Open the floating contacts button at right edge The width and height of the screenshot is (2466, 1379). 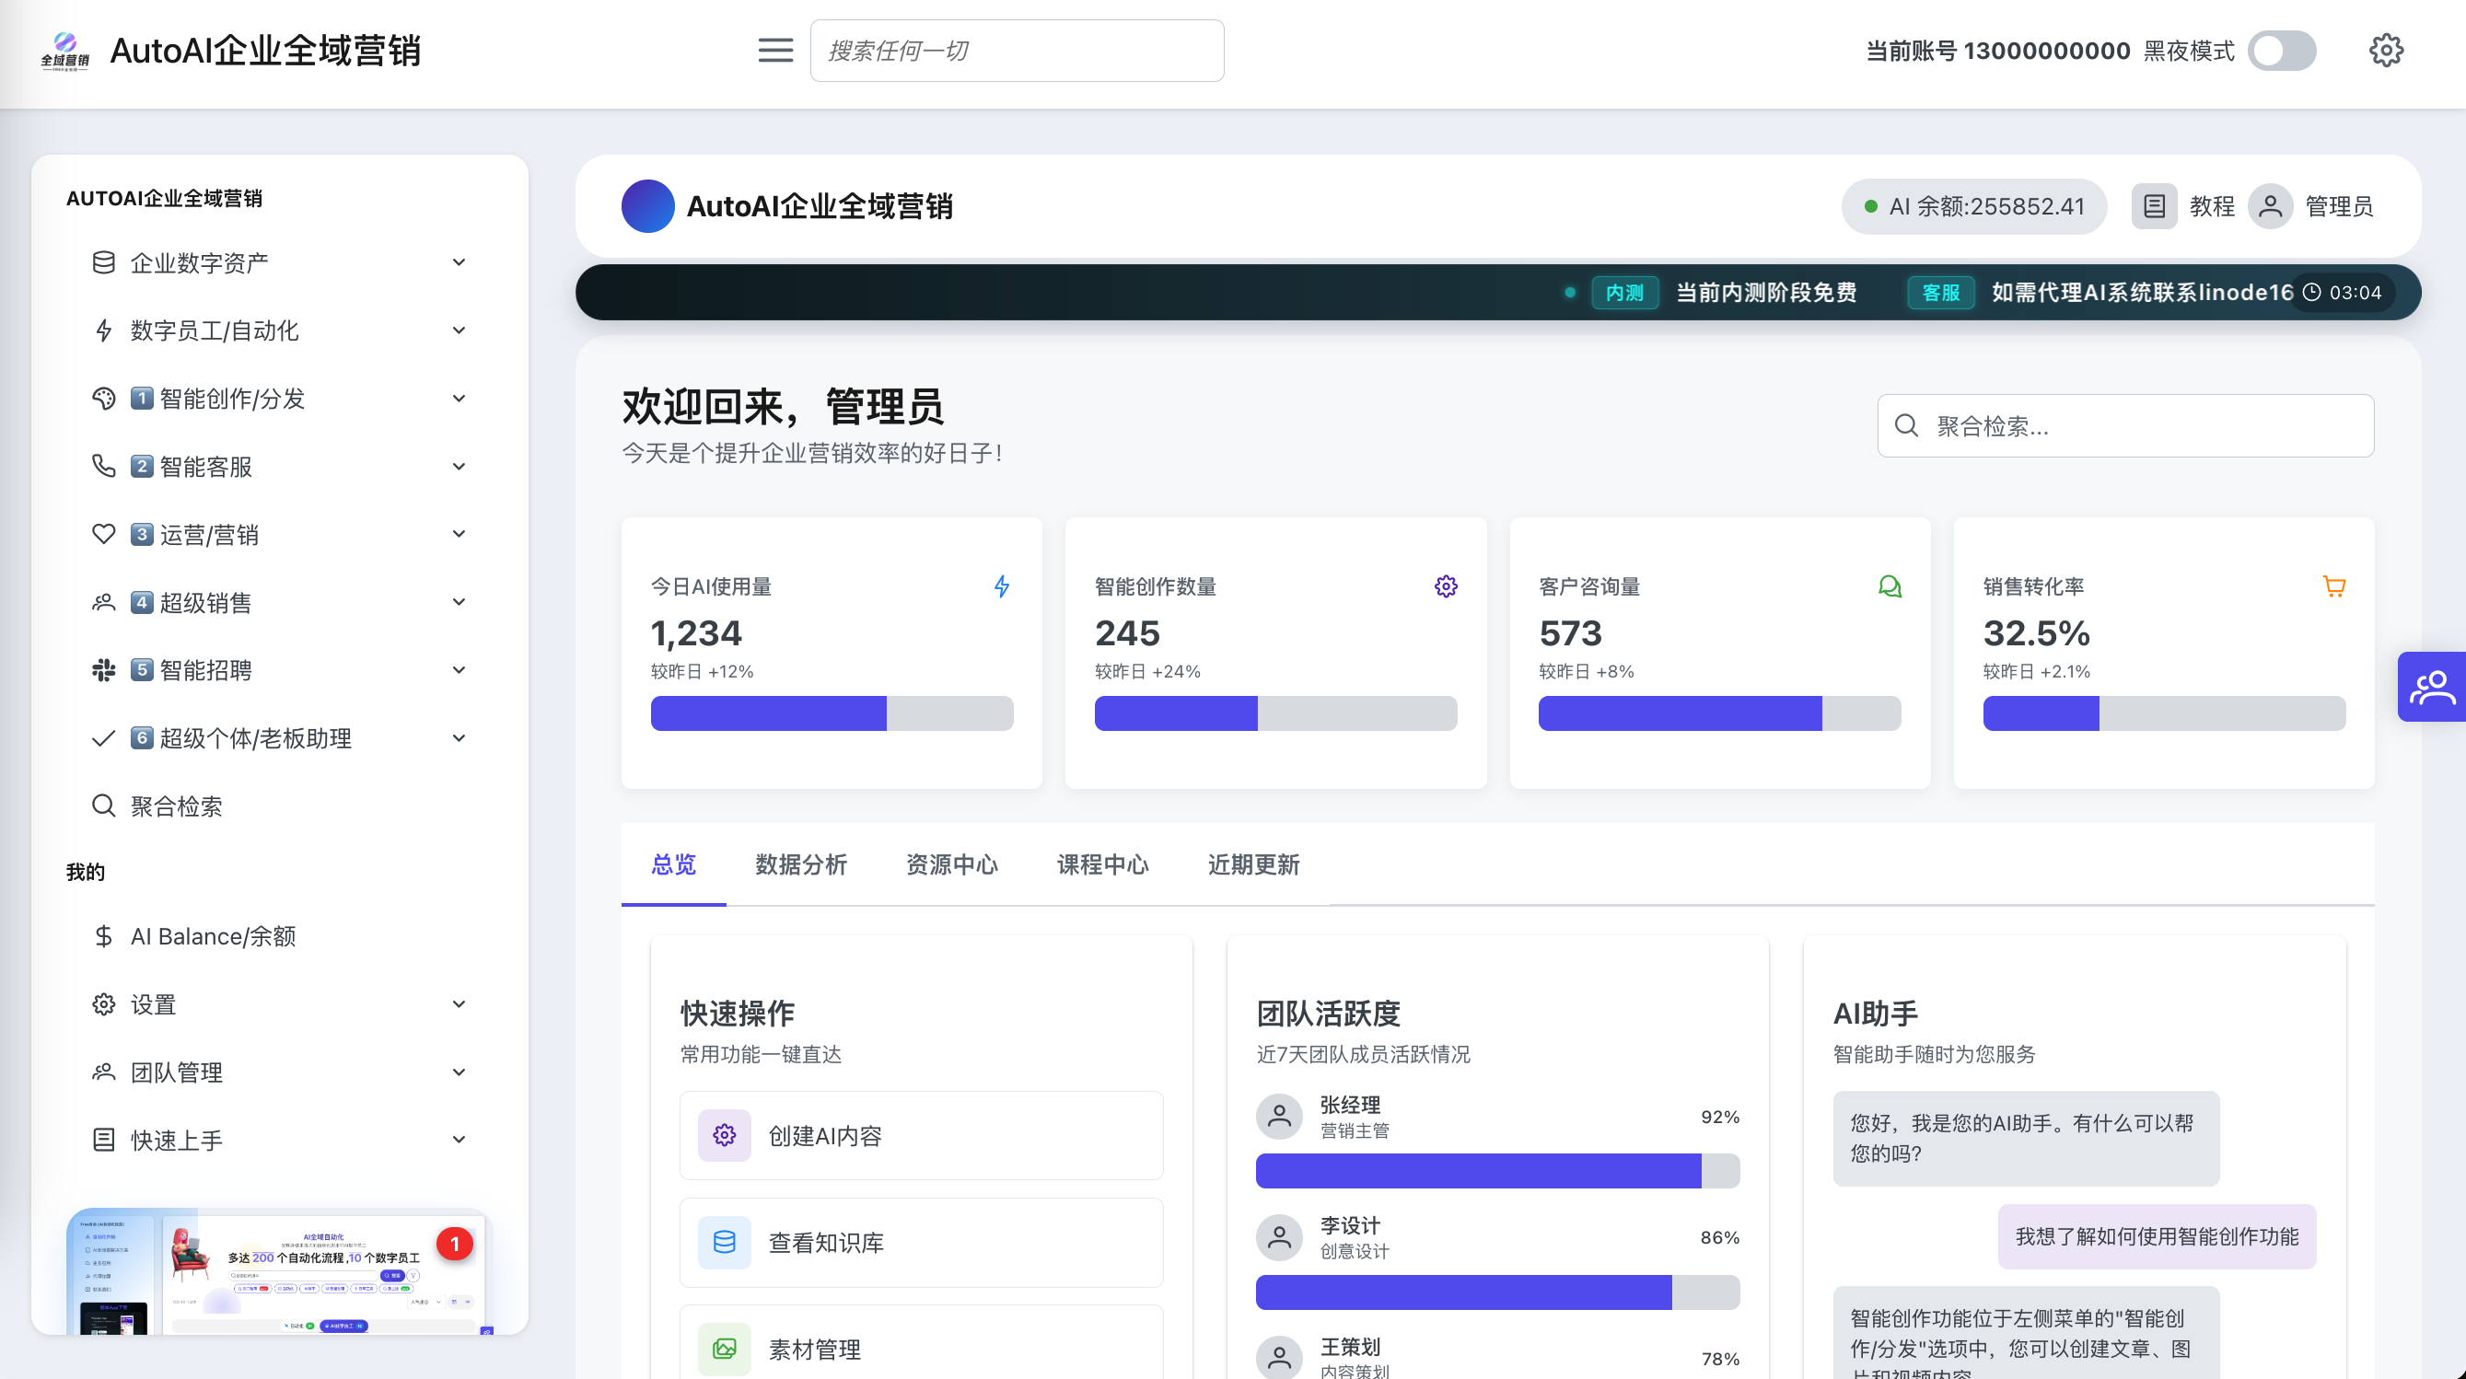(2432, 687)
